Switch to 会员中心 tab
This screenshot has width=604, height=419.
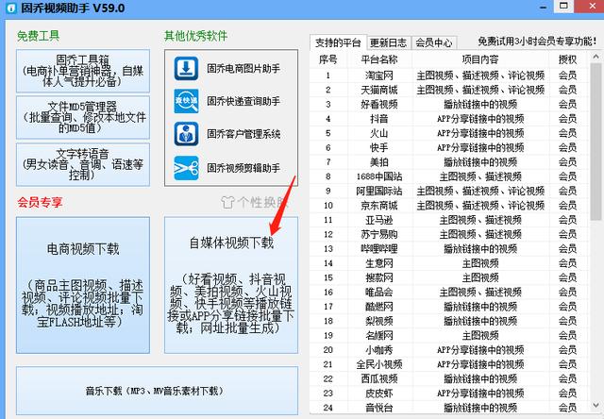434,42
